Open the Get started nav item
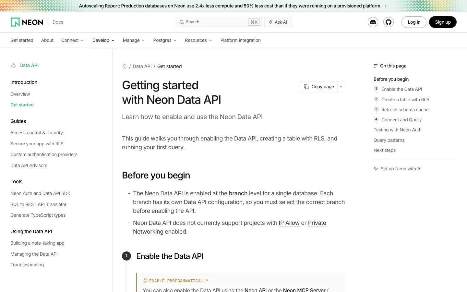The width and height of the screenshot is (467, 292). [x=22, y=40]
